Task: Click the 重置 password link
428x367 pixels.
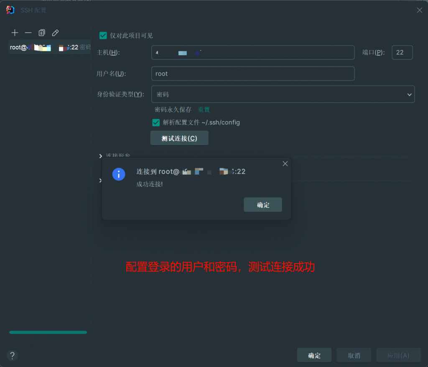Action: (x=204, y=109)
